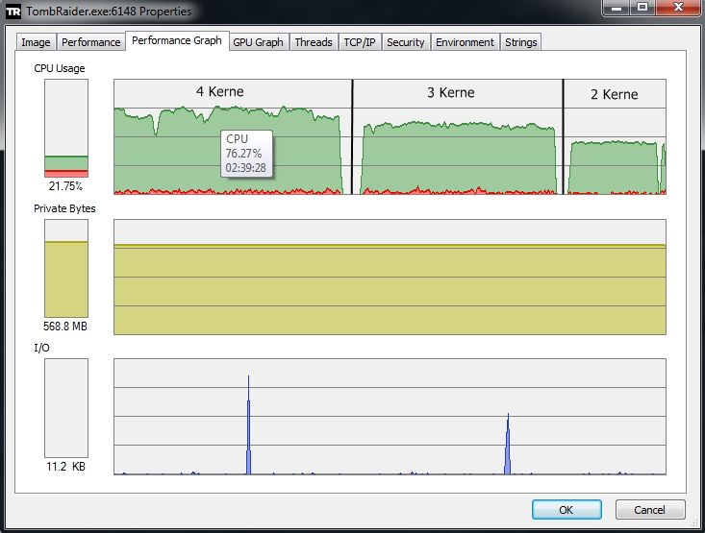Click the TR icon in title bar

(x=13, y=12)
